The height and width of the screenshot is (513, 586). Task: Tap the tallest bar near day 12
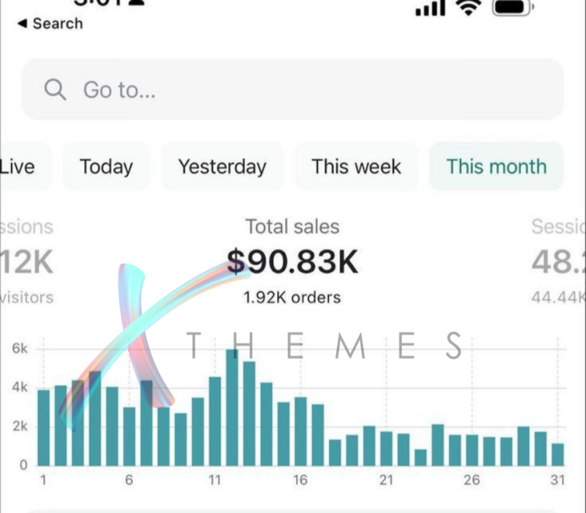coord(232,407)
